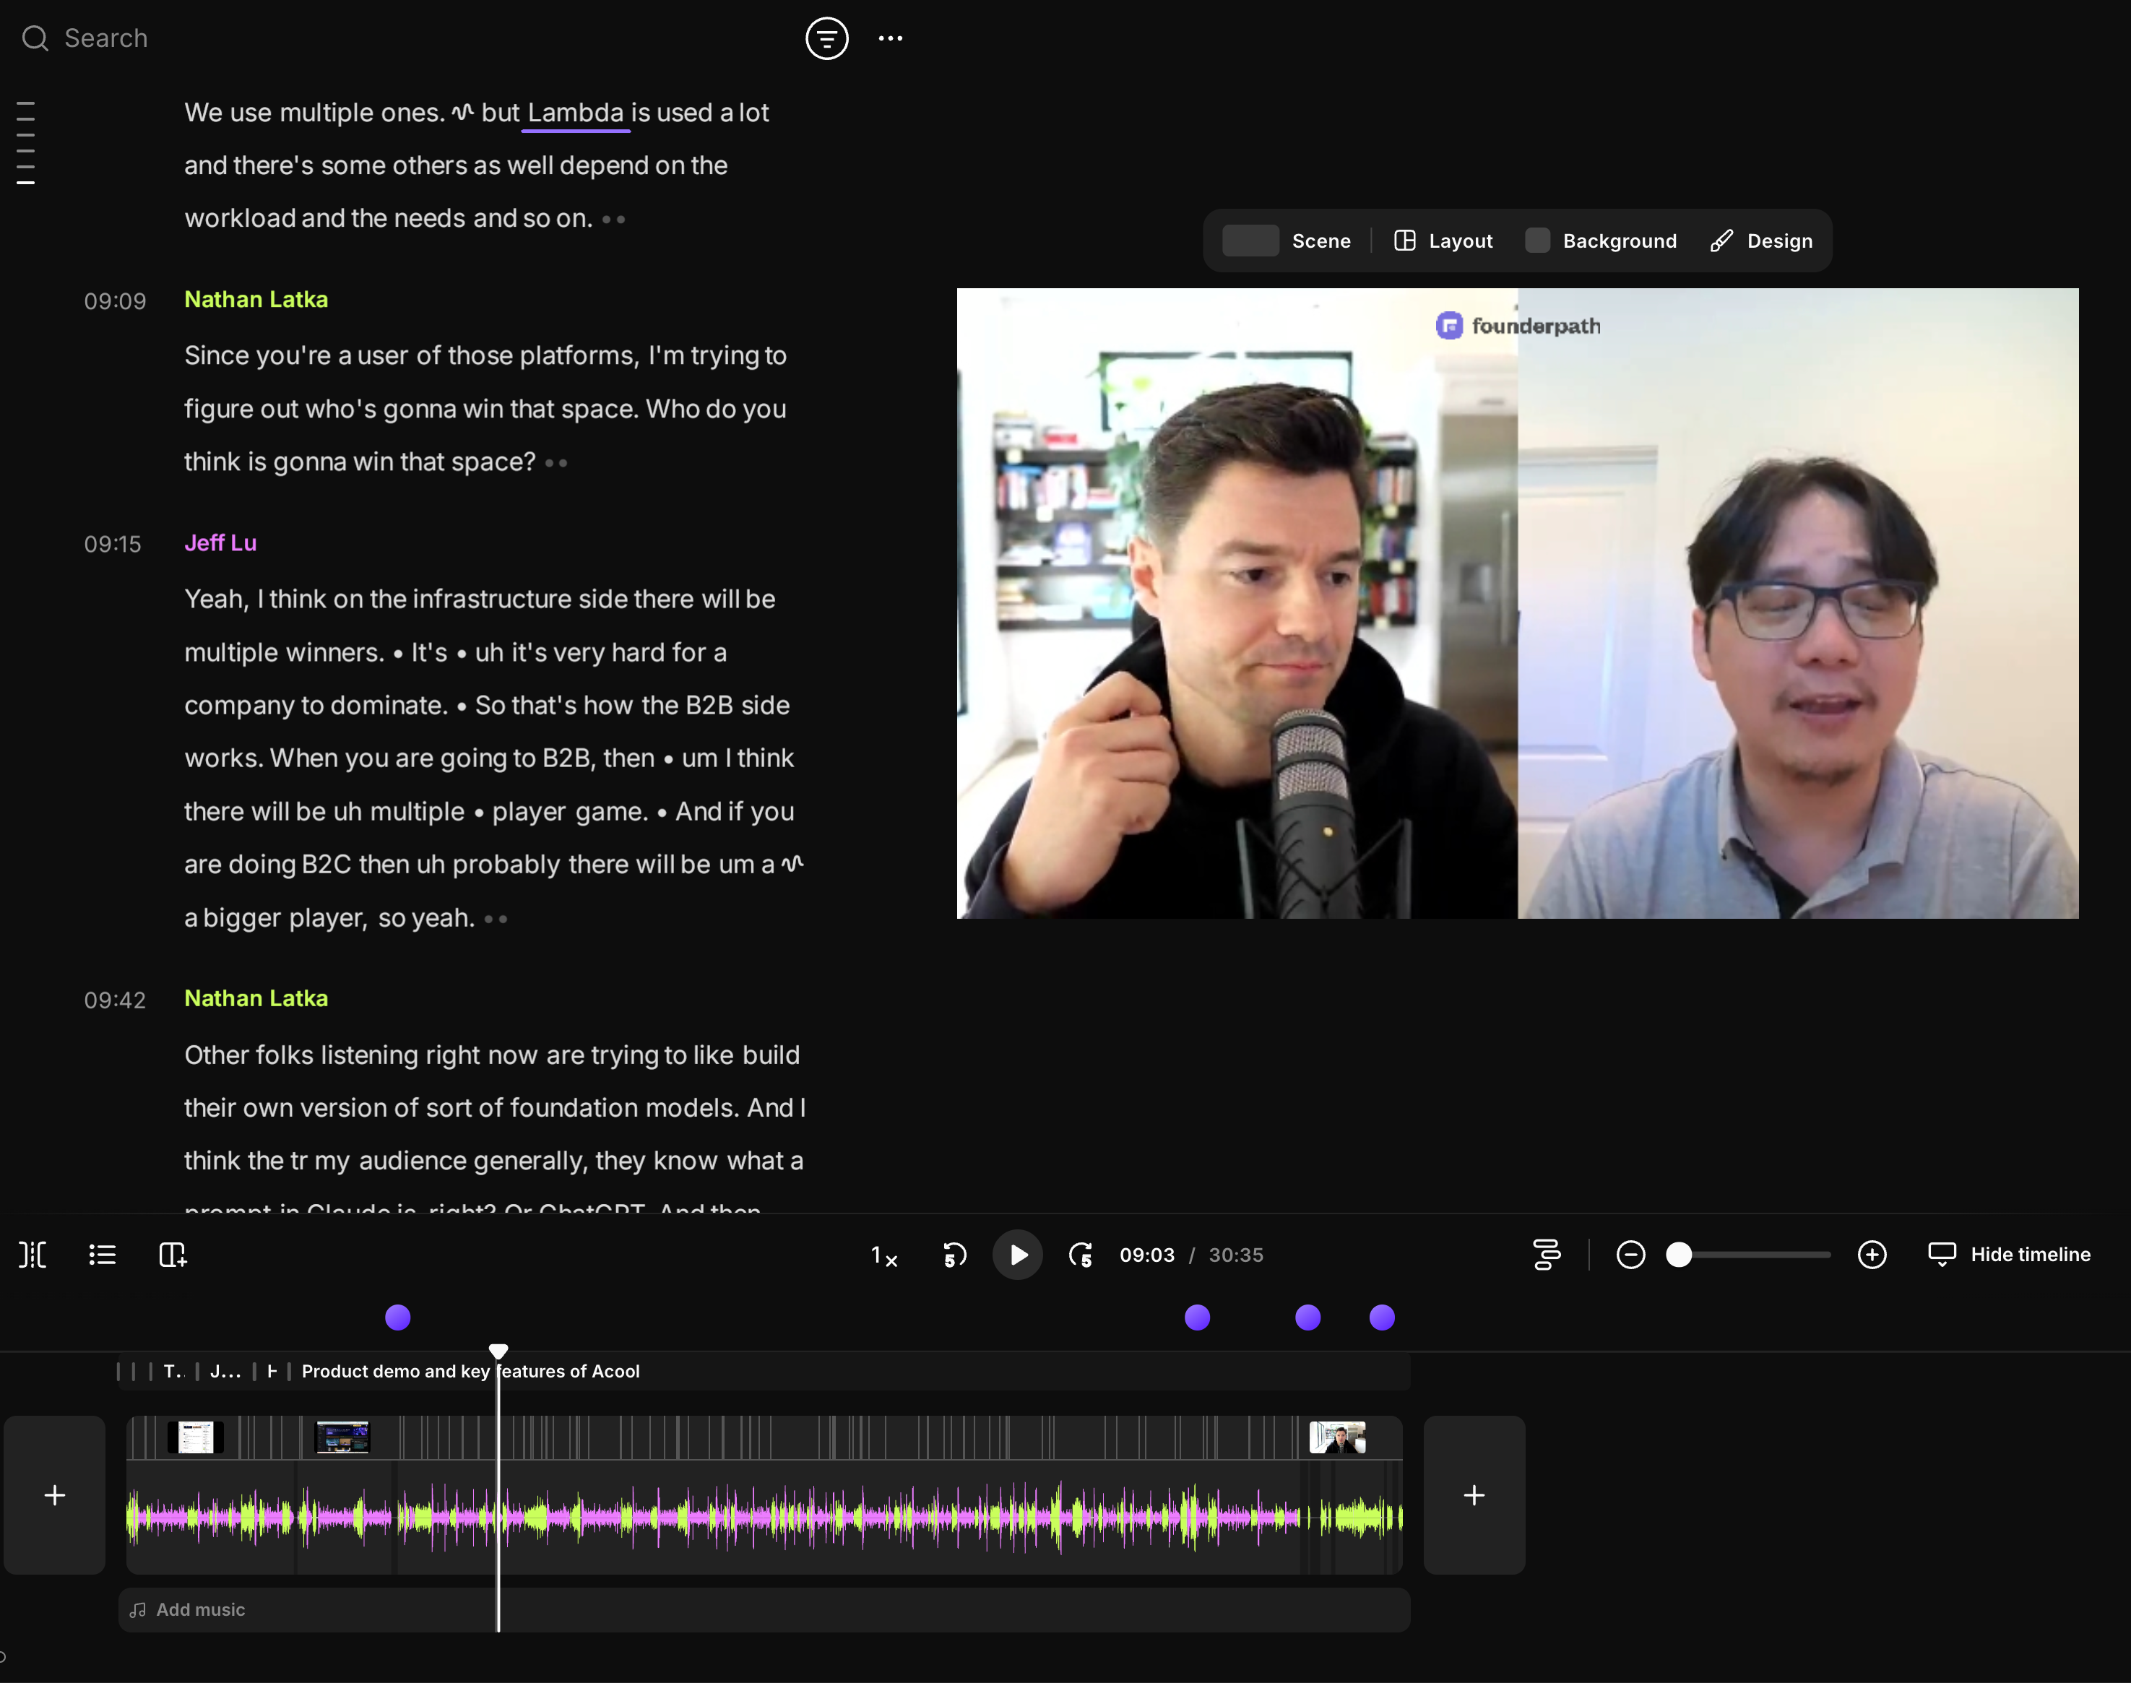Image resolution: width=2131 pixels, height=1683 pixels.
Task: Click the total duration 30:35 readout
Action: coord(1235,1255)
